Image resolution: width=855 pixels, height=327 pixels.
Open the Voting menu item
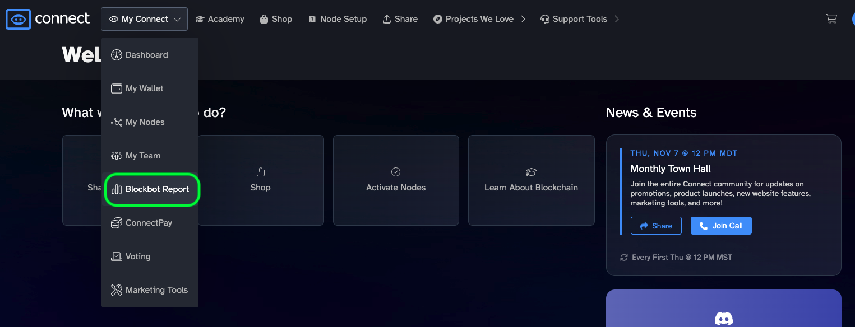tap(150, 256)
